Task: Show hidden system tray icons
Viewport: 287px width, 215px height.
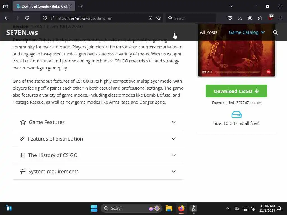Action: [228, 208]
